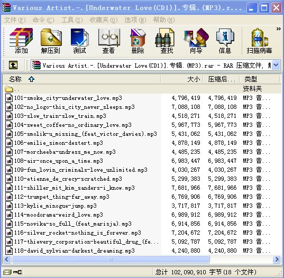The image size is (284, 278).
Task: Open the 选项(N) menu
Action: (x=135, y=20)
